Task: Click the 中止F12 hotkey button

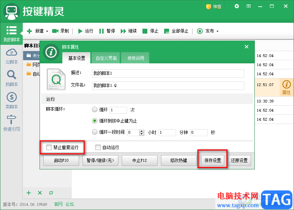Action: [140, 161]
